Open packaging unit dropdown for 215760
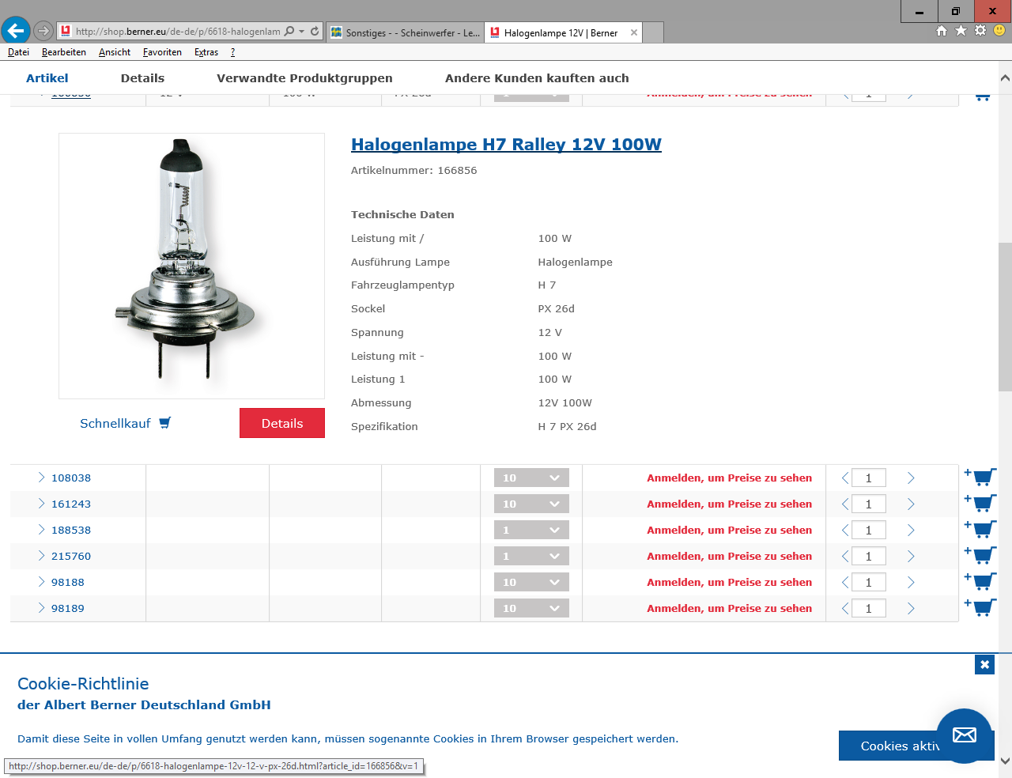Image resolution: width=1012 pixels, height=778 pixels. tap(531, 556)
